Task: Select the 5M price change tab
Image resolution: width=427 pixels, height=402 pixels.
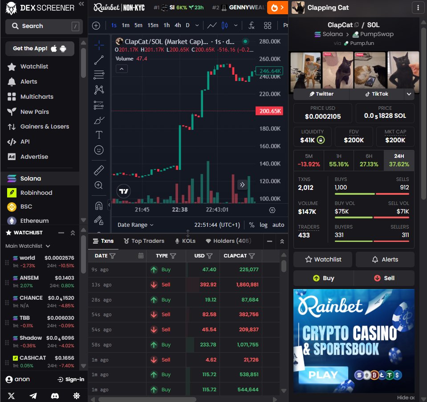Action: click(309, 161)
